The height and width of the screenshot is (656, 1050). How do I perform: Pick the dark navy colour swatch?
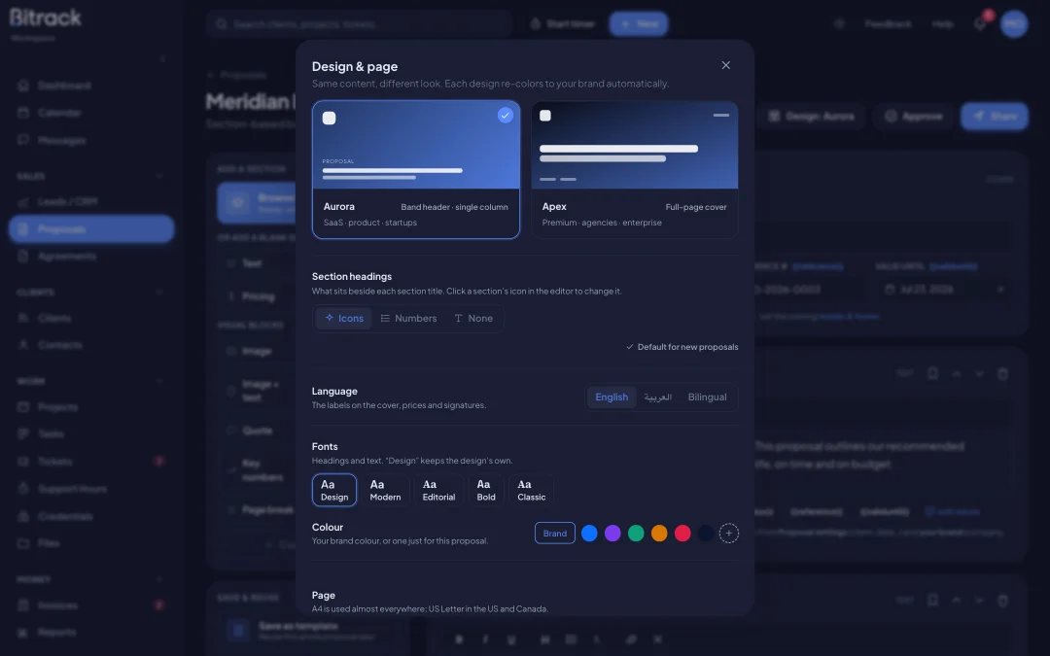pos(706,534)
